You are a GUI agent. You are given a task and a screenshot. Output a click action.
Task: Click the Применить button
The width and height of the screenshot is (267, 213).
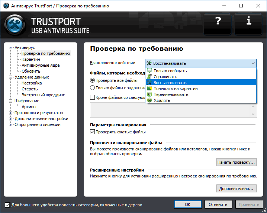coord(249,204)
